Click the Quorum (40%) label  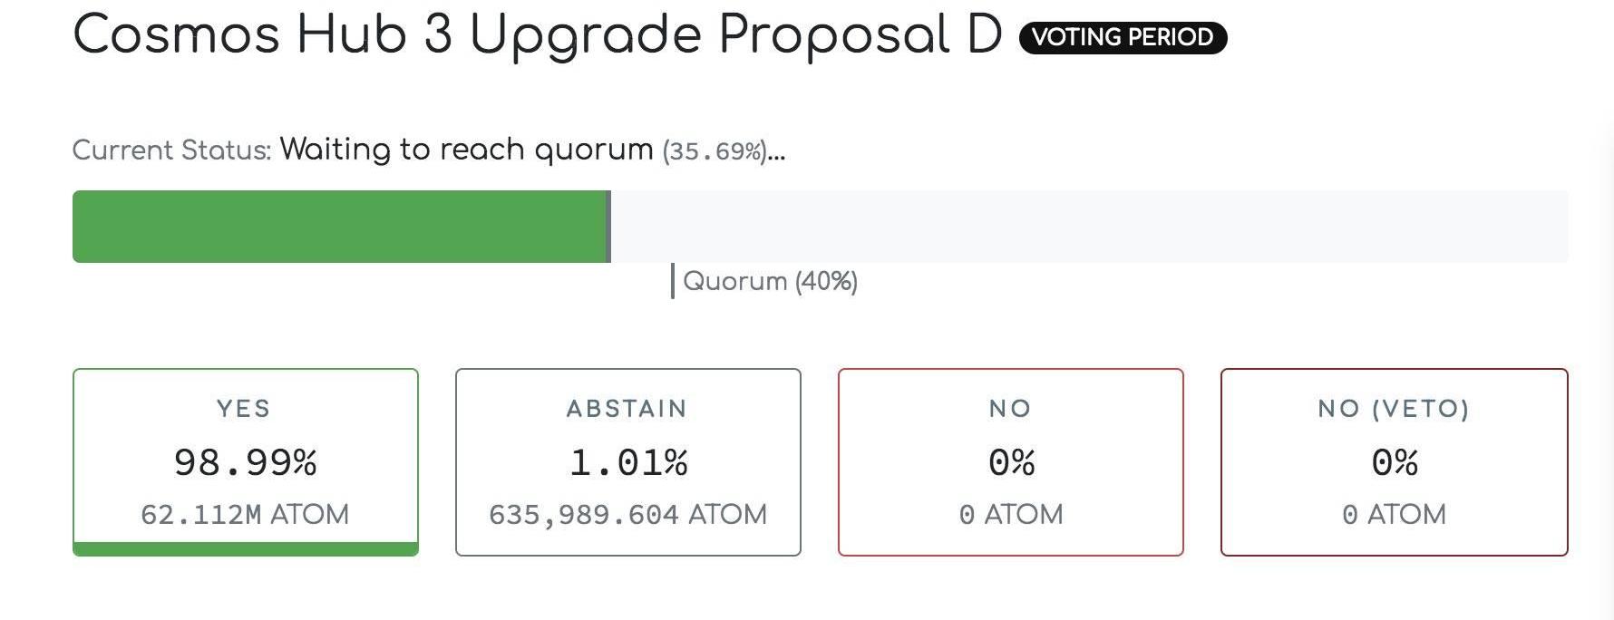coord(770,281)
